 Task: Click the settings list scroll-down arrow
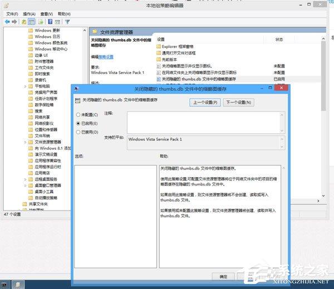323,195
